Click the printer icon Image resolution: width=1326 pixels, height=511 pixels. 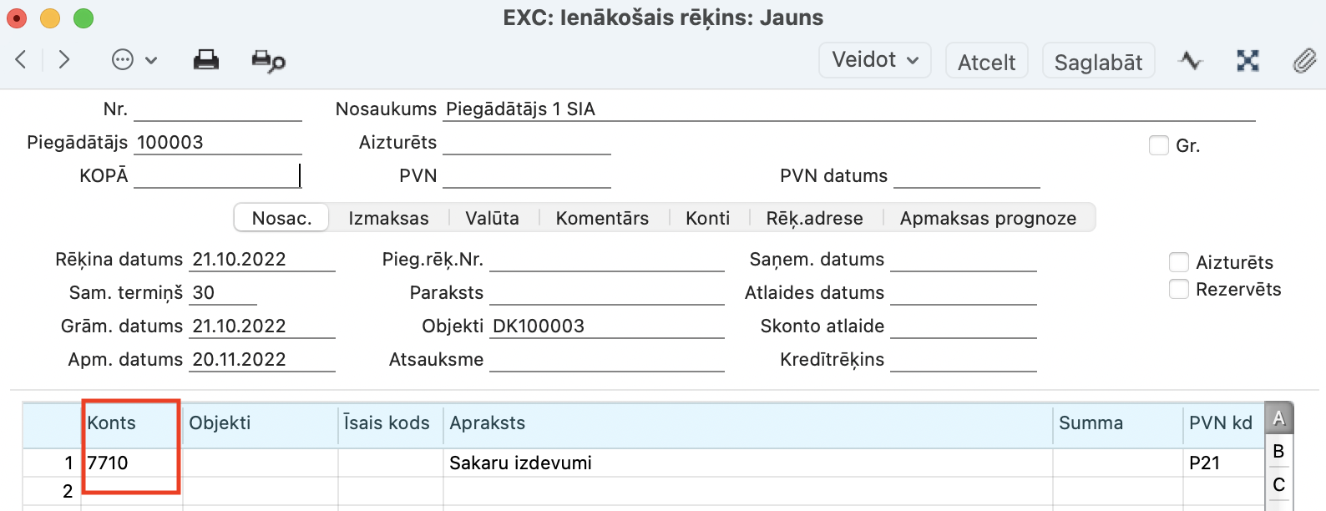coord(205,60)
